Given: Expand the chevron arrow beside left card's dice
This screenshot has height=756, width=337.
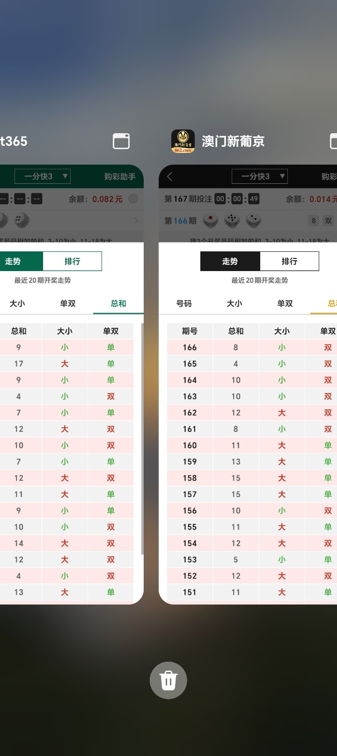Looking at the screenshot, I should point(136,220).
